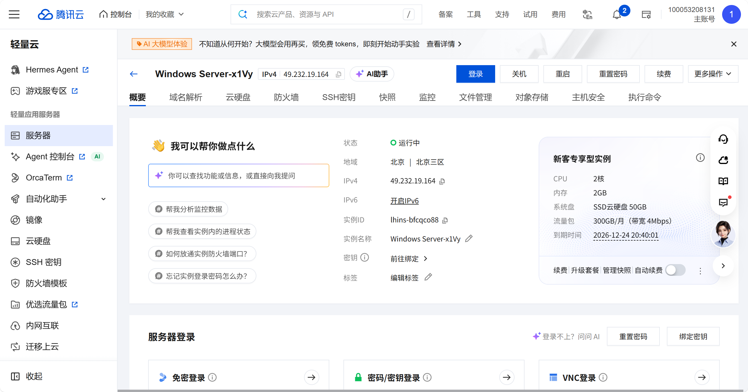Go back with the left arrow
This screenshot has height=392, width=748.
coord(134,74)
